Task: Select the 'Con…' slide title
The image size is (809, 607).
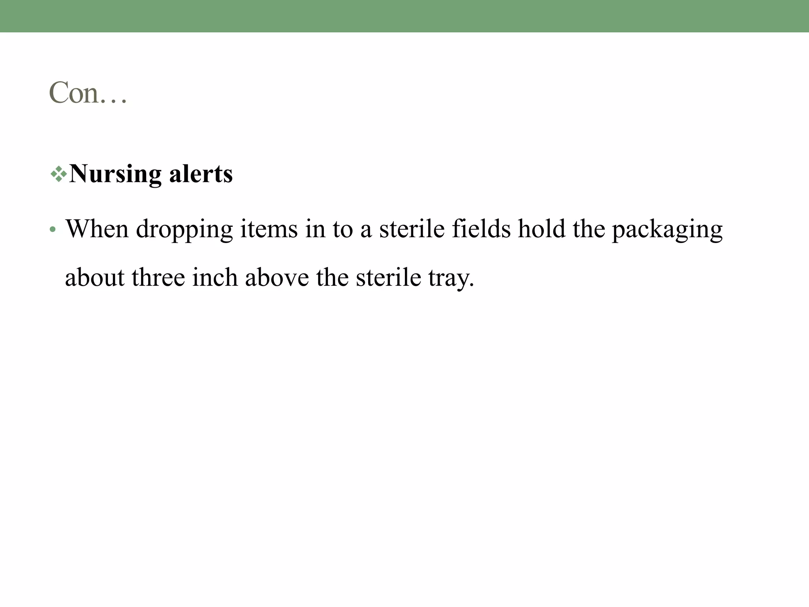Action: [88, 92]
